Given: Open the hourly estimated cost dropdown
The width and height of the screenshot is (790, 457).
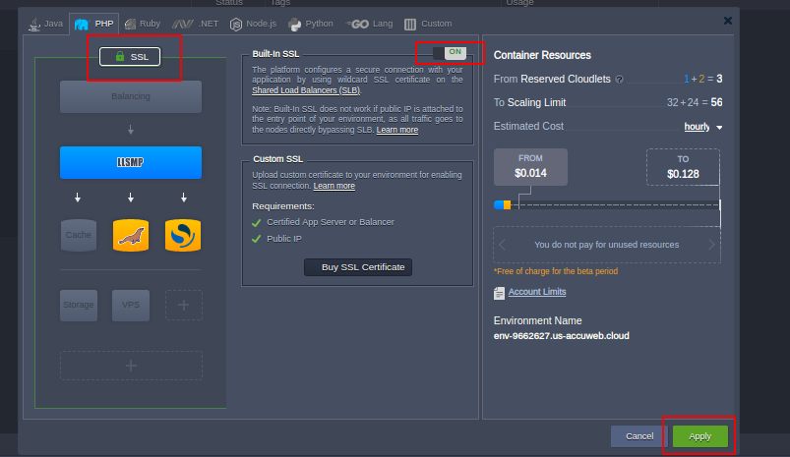Looking at the screenshot, I should point(703,127).
